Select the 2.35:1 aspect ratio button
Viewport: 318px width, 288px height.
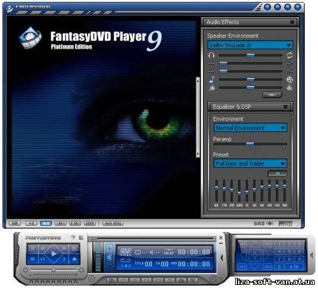tap(75, 223)
